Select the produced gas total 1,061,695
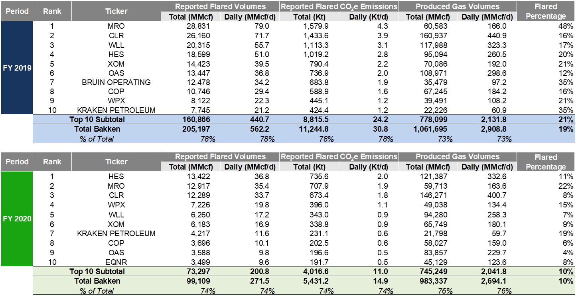Screen dimensions: 576x296 click(x=431, y=129)
